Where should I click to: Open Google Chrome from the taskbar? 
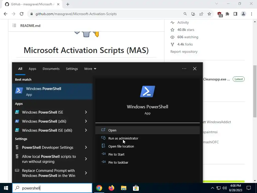[99, 188]
